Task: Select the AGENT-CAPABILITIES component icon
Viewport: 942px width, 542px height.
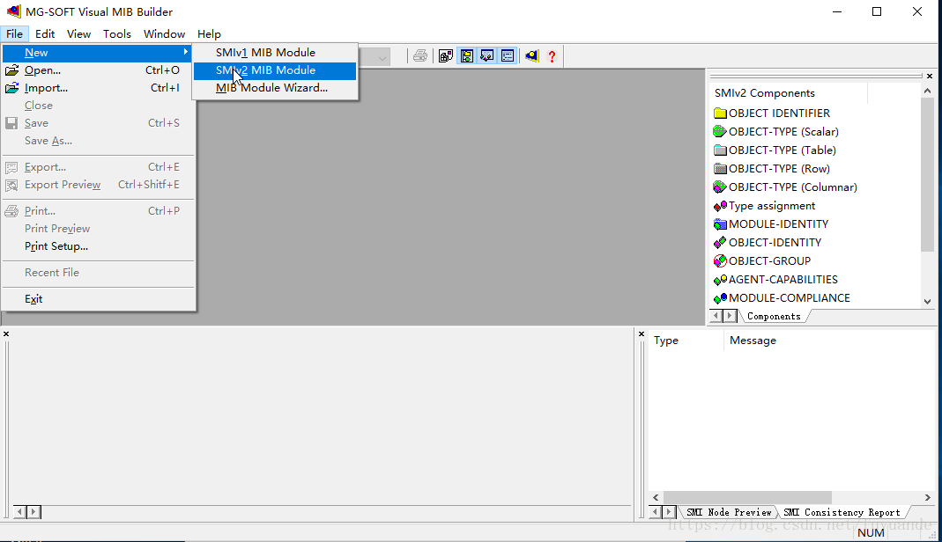Action: point(720,280)
